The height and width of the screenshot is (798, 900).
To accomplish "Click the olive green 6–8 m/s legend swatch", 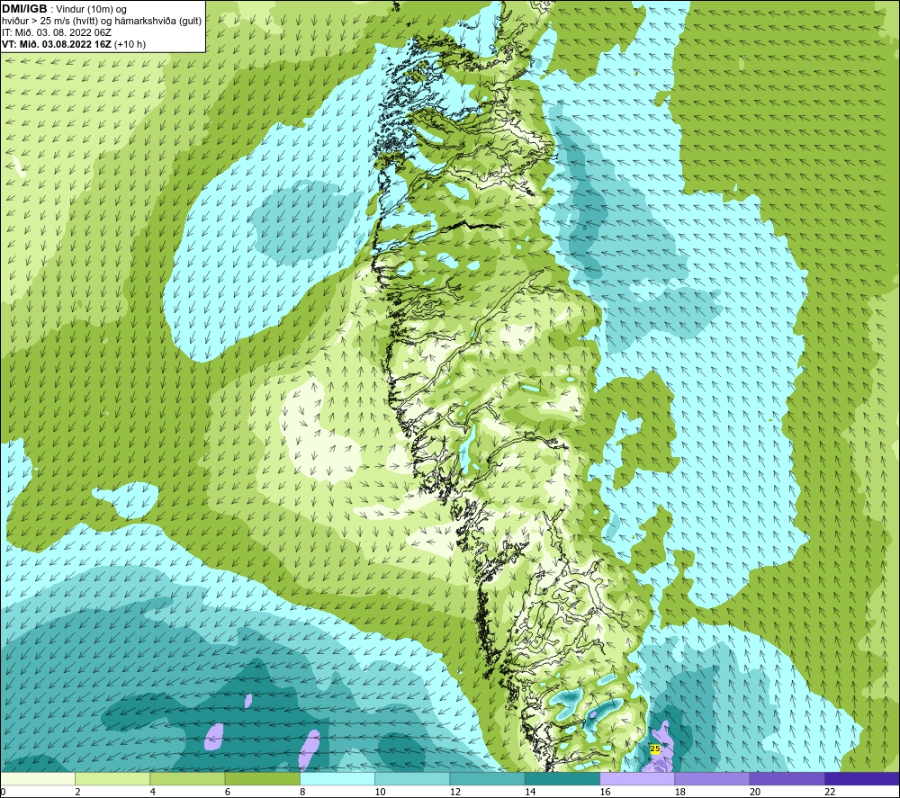I will 262,778.
